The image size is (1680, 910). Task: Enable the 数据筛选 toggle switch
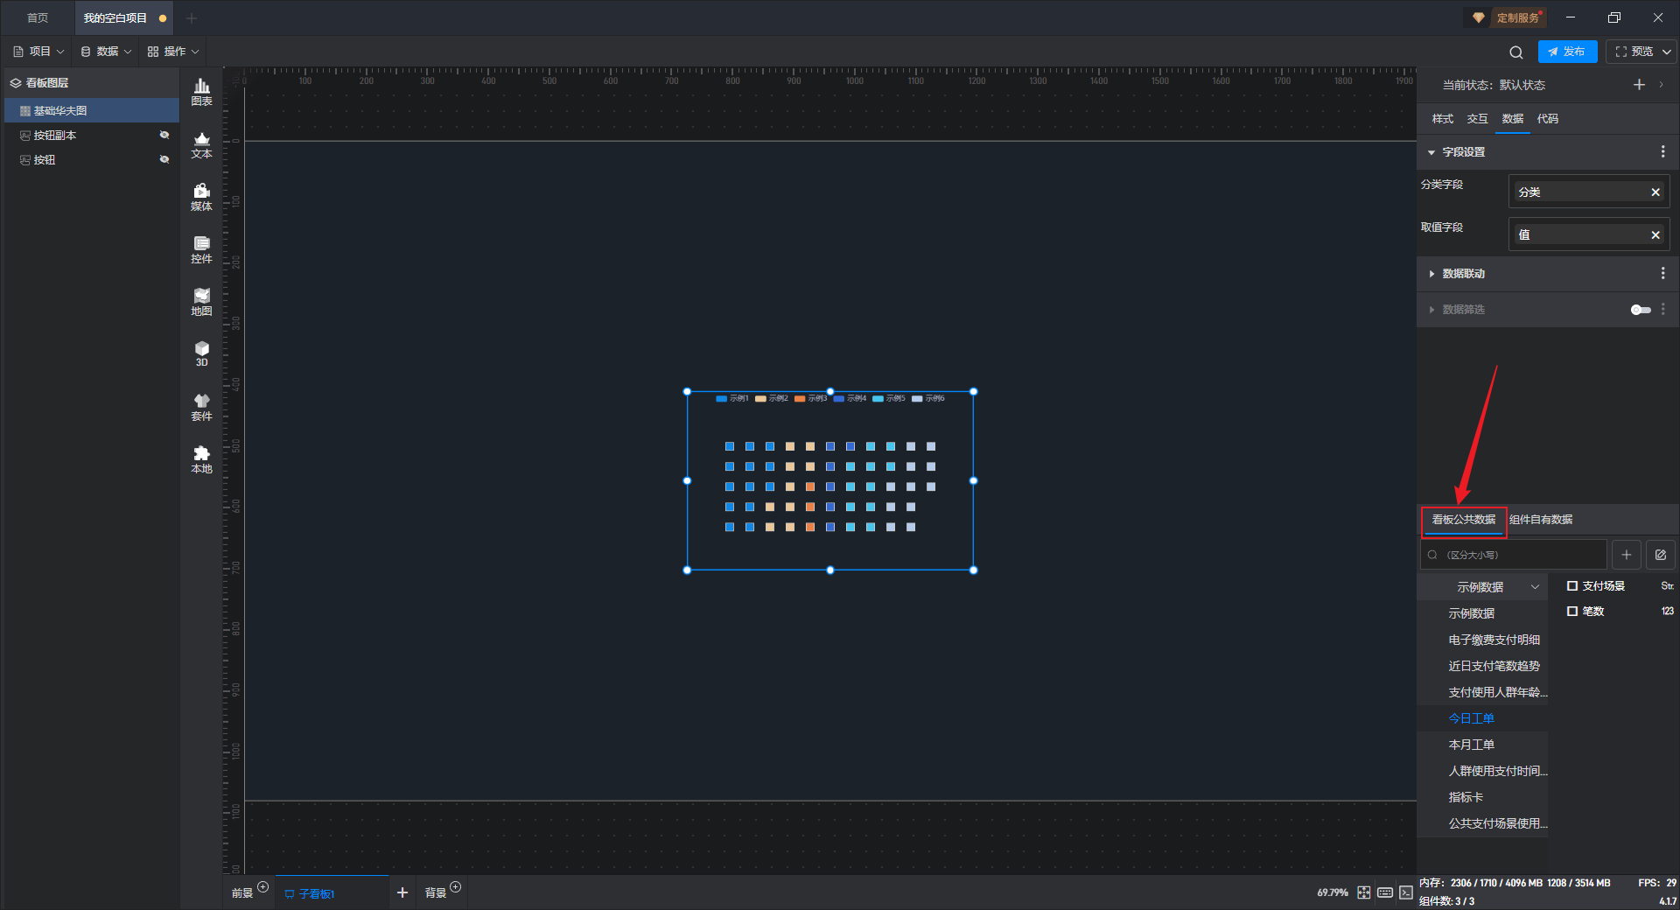point(1641,310)
